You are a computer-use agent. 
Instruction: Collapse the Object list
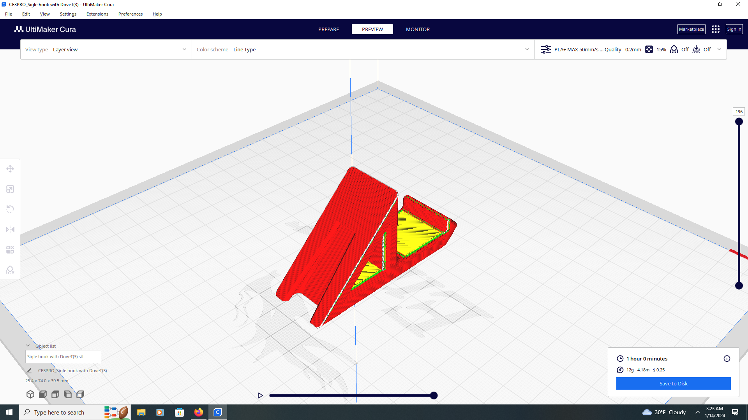click(28, 346)
